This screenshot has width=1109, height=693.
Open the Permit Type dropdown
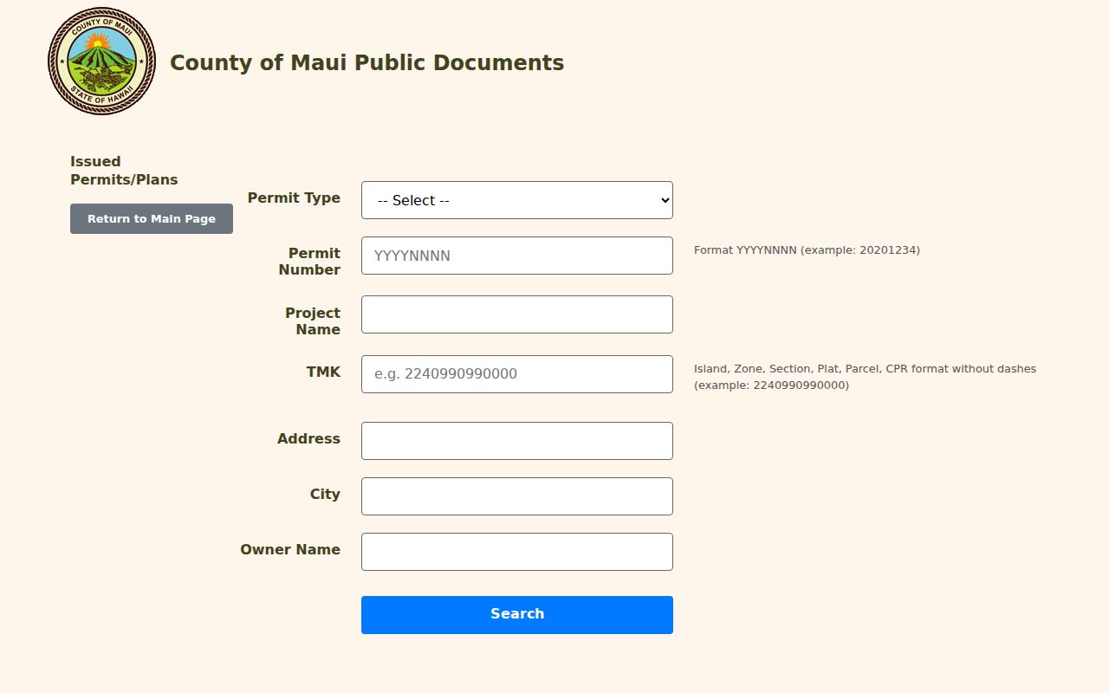517,200
